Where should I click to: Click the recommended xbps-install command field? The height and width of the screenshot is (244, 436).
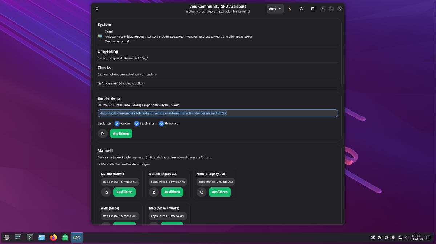(x=218, y=113)
